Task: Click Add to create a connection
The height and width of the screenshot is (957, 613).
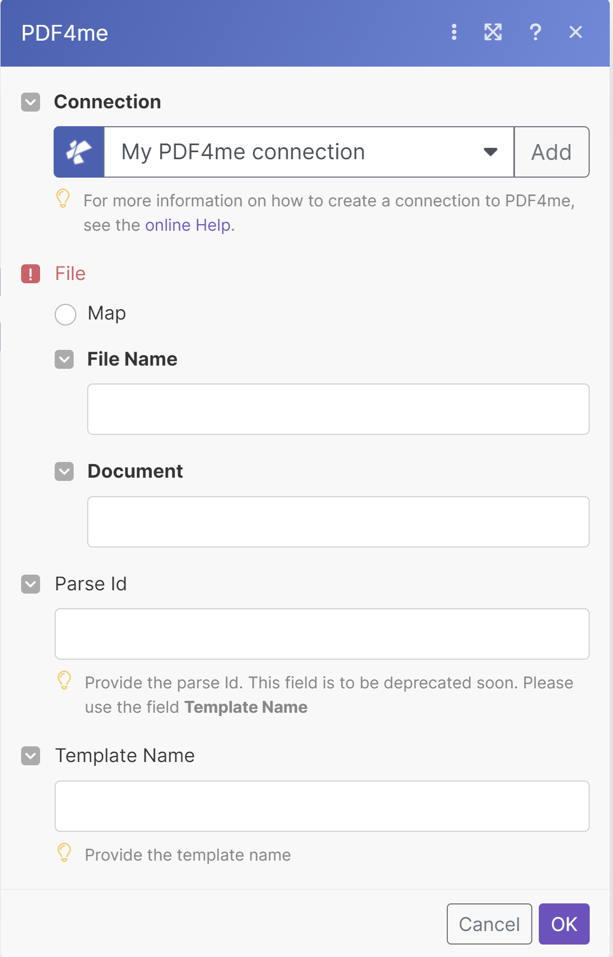Action: (551, 152)
